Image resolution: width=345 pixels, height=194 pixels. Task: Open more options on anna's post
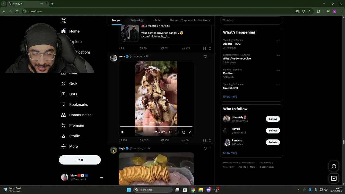[210, 57]
